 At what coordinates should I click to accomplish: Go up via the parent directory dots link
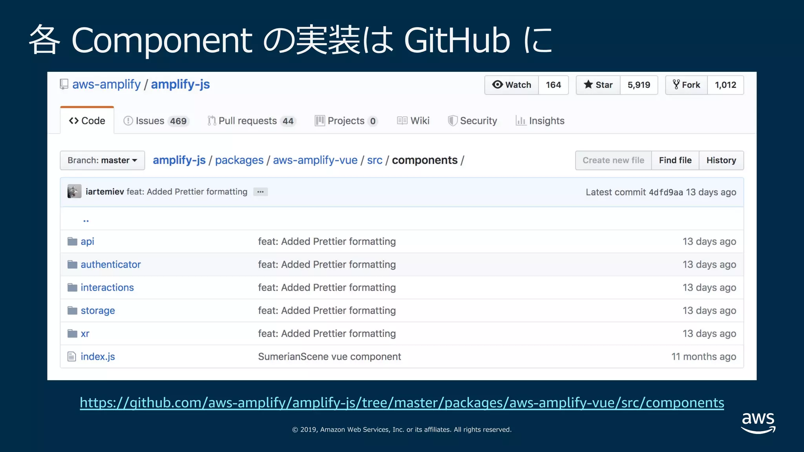pyautogui.click(x=86, y=221)
